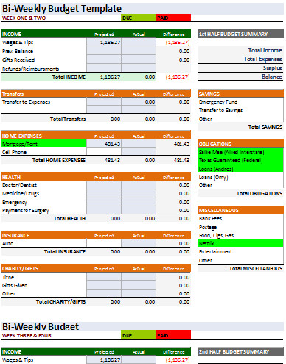Select red PAID legend beside WEEK ONE & TWO
Image resolution: width=286 pixels, height=364 pixels.
(x=173, y=18)
